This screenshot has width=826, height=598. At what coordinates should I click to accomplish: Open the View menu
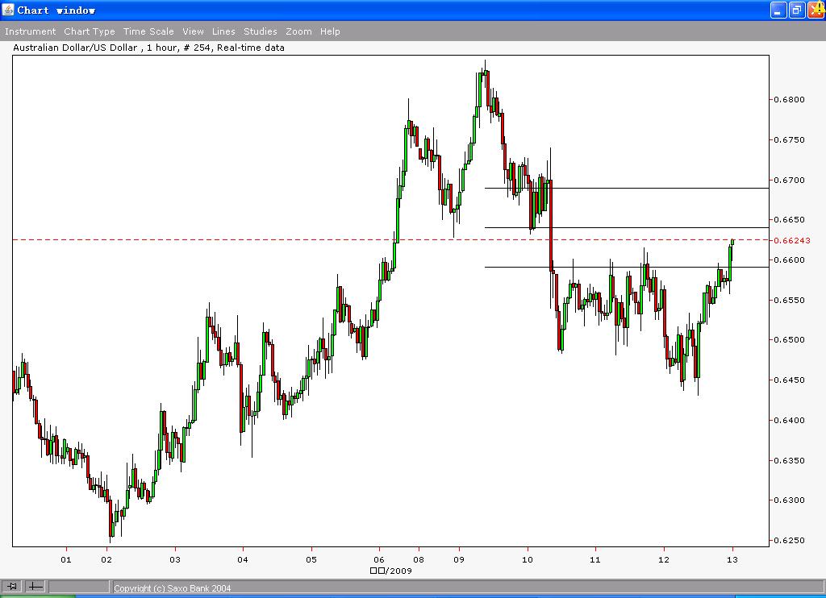[x=193, y=31]
